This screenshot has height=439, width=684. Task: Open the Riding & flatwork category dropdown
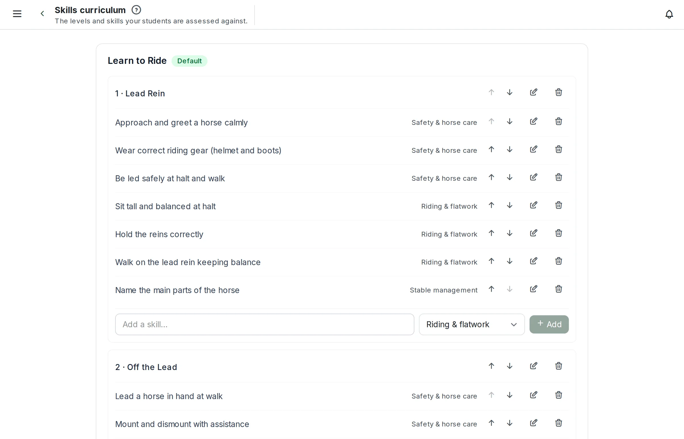(x=472, y=324)
